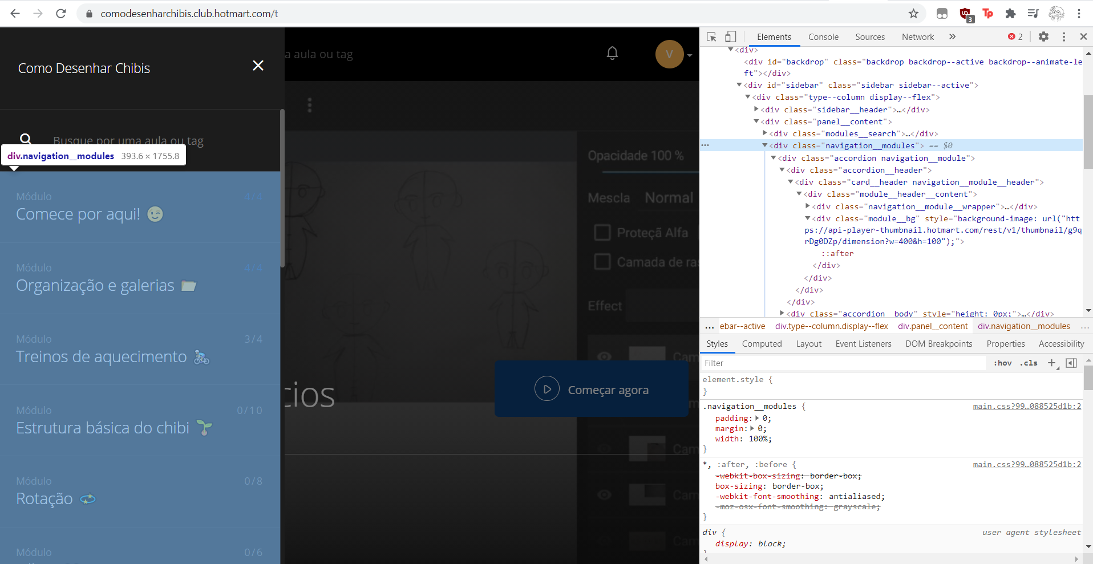Image resolution: width=1093 pixels, height=564 pixels.
Task: Collapse the navigation__modules div node
Action: 764,145
